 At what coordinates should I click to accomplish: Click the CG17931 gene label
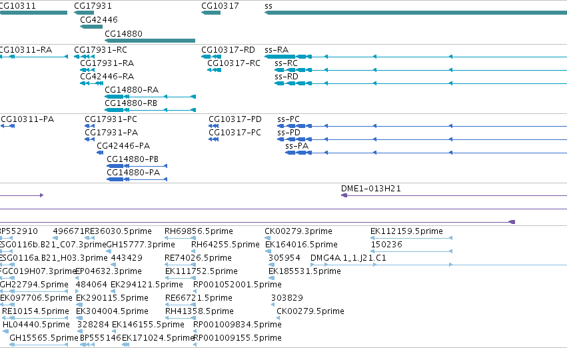pos(93,6)
